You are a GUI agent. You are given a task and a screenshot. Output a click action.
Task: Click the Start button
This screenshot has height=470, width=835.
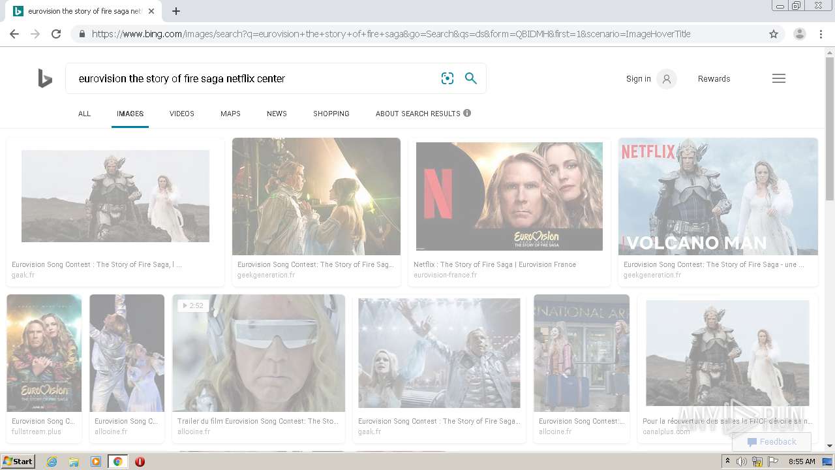pos(18,462)
